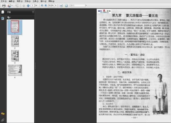Go to next page with blue down arrow
Image resolution: width=171 pixels, height=123 pixels.
click(28, 6)
